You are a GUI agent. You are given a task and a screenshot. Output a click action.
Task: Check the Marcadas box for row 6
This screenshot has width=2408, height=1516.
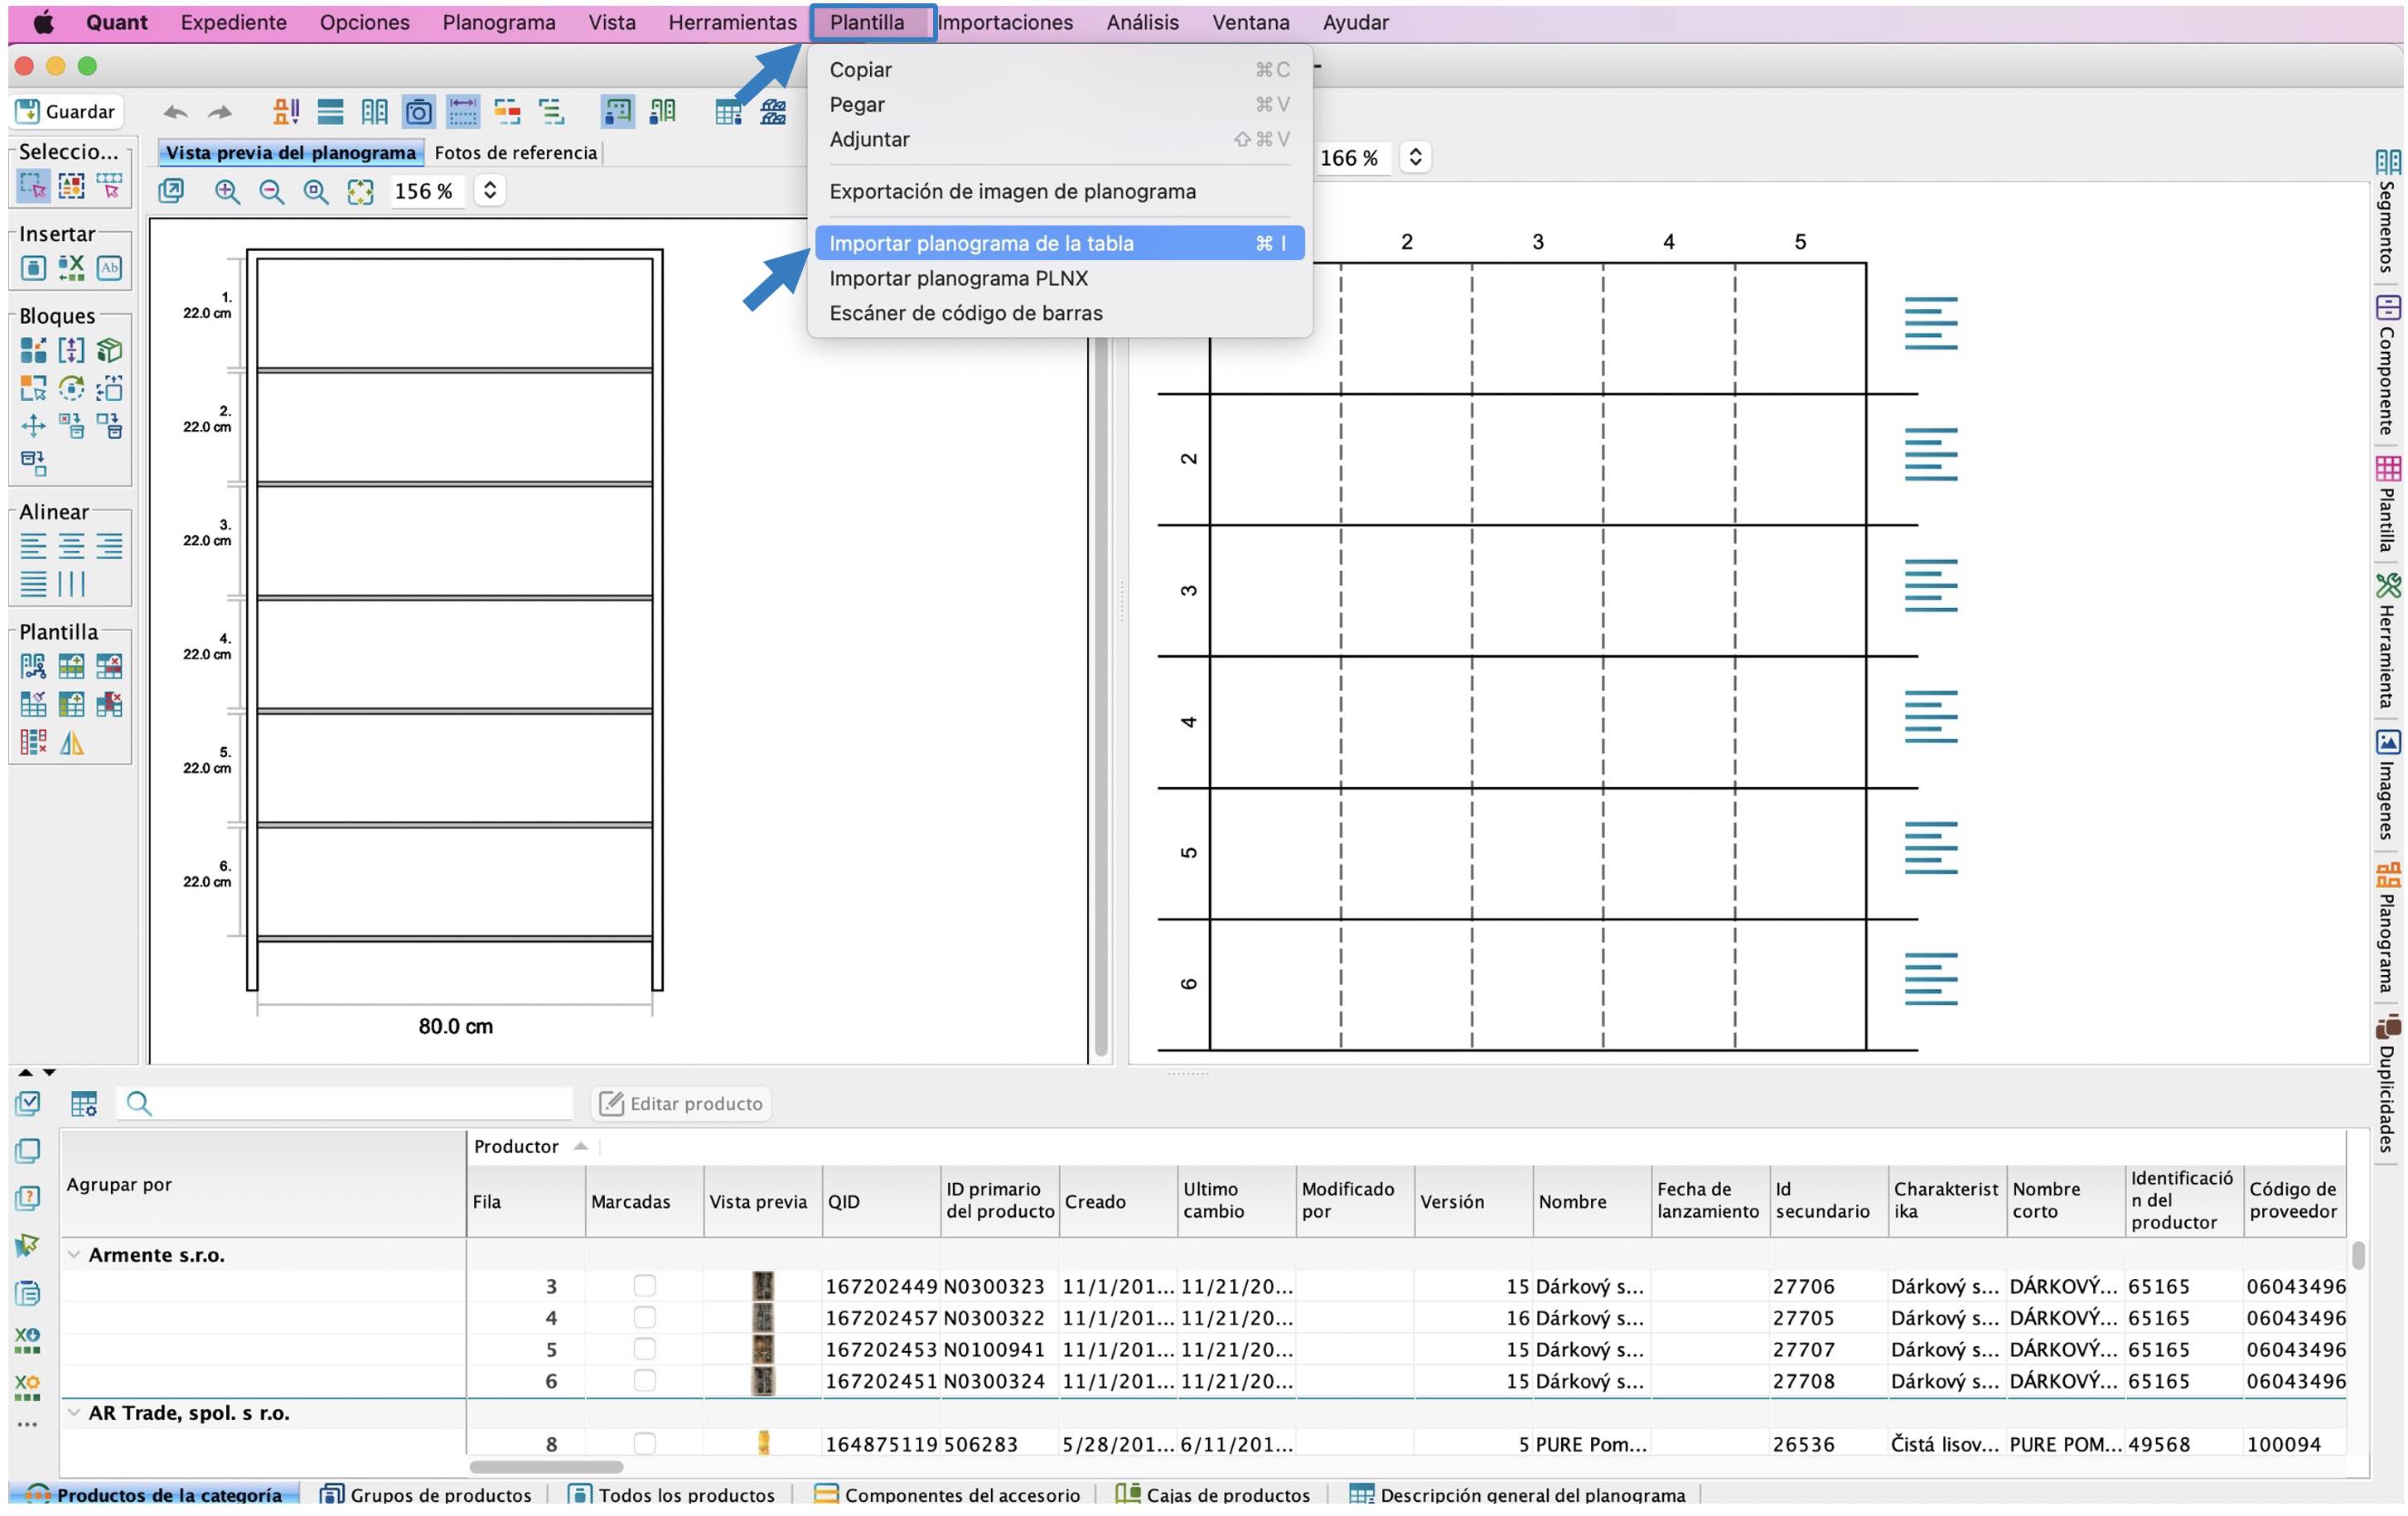coord(644,1380)
